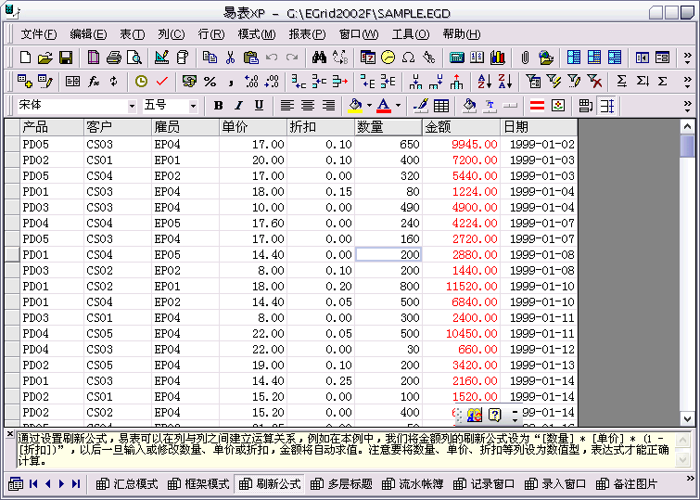Apply red font color A
The height and width of the screenshot is (500, 700).
pyautogui.click(x=384, y=106)
